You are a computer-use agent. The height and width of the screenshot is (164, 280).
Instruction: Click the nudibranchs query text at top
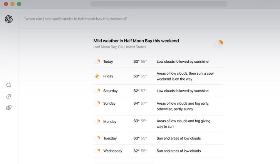(x=76, y=19)
